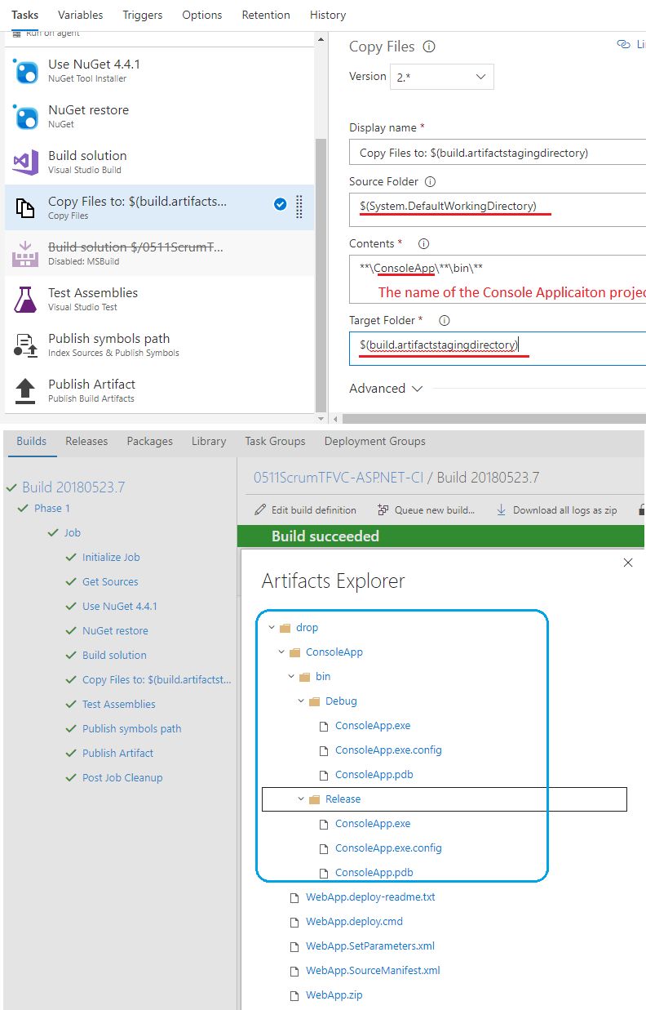Collapse the Debug folder node
This screenshot has width=646, height=1010.
[x=301, y=701]
